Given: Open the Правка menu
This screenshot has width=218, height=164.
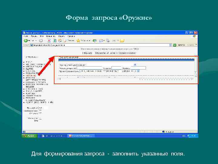Looking at the screenshot, I should click(x=34, y=36).
